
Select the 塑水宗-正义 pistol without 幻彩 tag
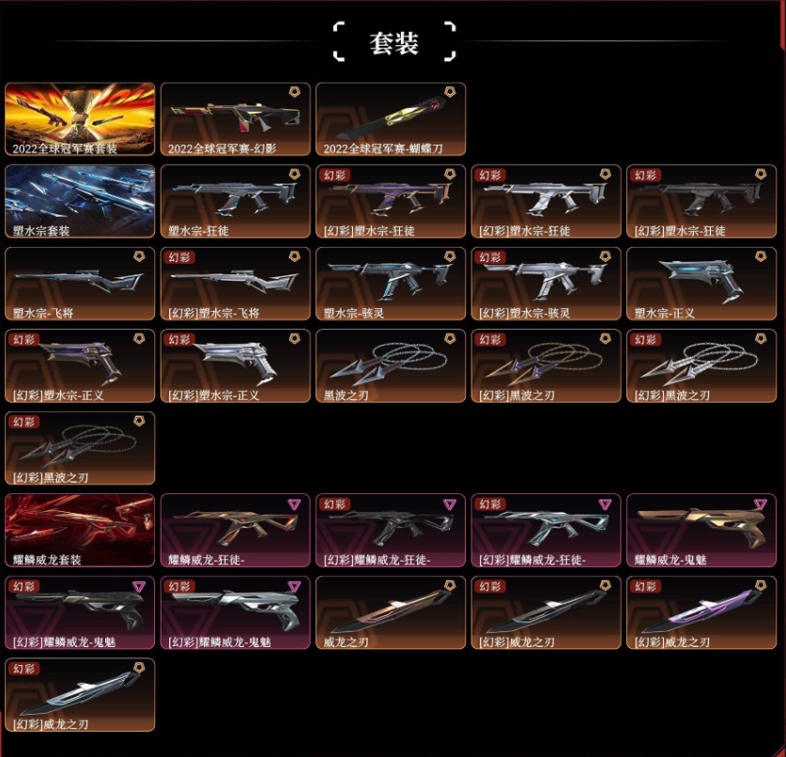(701, 284)
